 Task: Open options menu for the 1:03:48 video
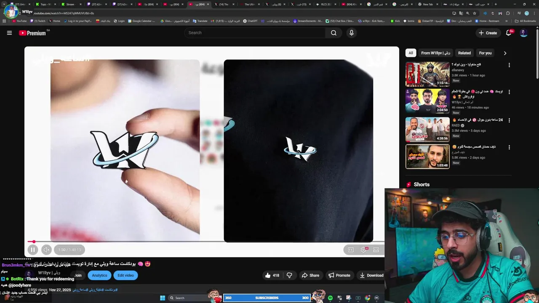[x=509, y=147]
